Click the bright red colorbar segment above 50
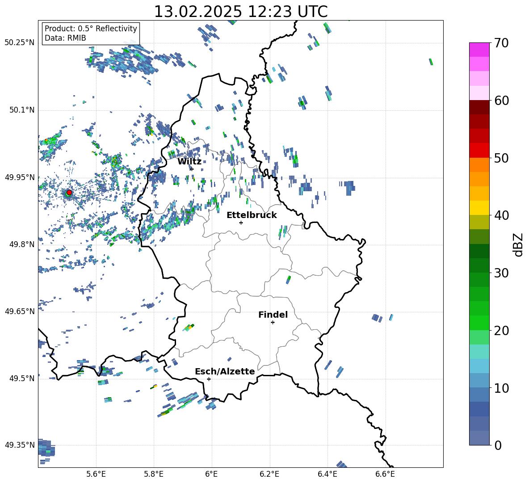 click(x=479, y=151)
